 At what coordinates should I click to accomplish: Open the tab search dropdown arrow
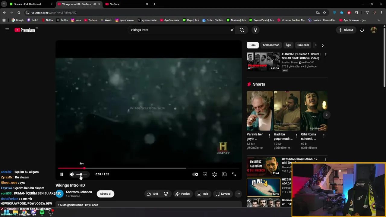tap(4, 4)
